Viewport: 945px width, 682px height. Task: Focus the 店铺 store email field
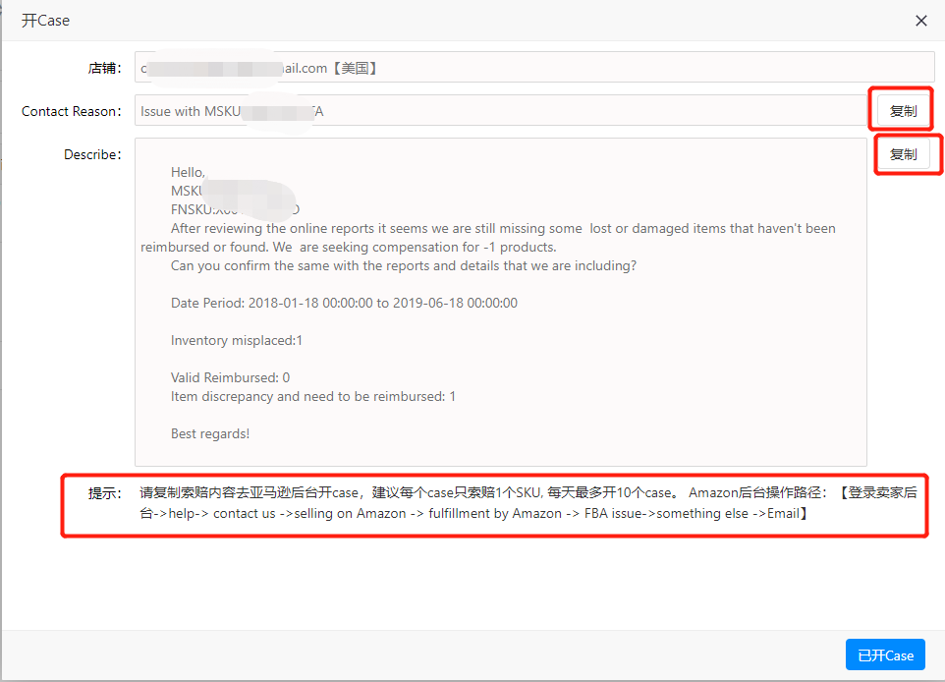pos(533,68)
